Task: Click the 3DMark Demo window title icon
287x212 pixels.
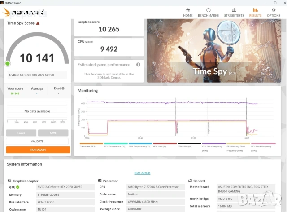Action: pyautogui.click(x=2, y=3)
